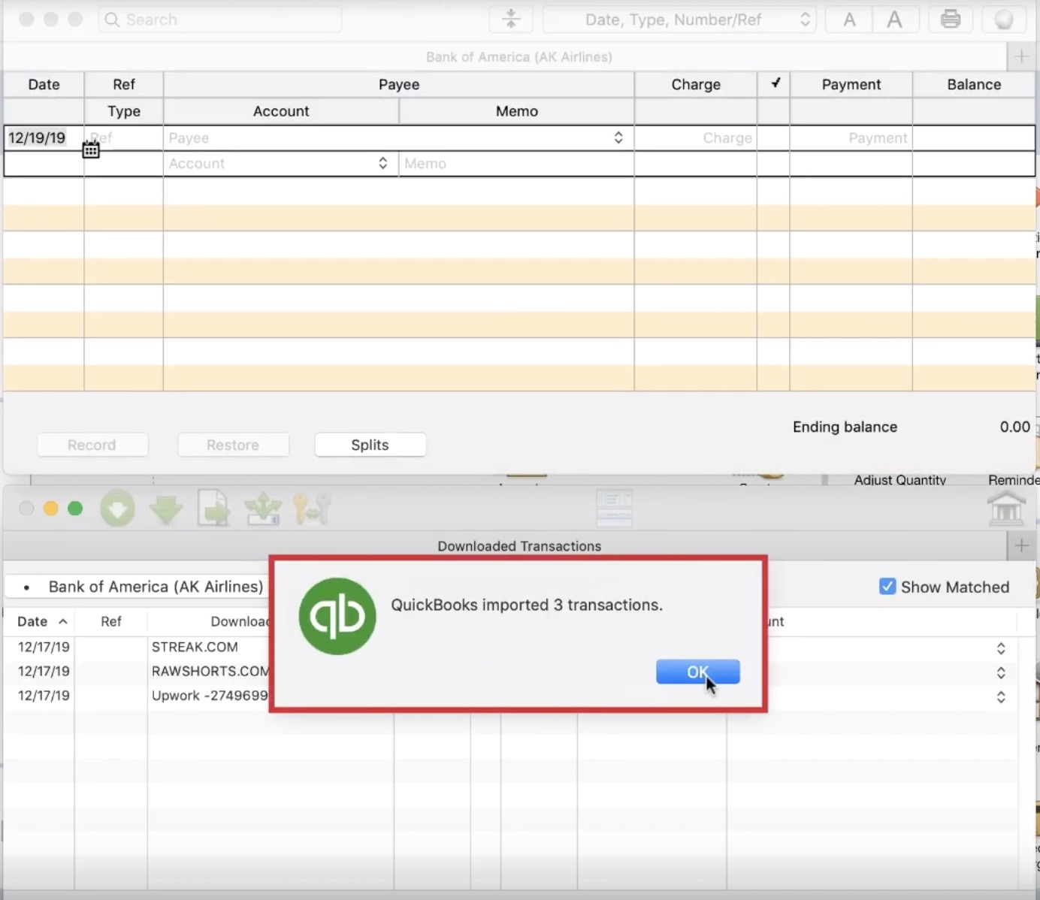Image resolution: width=1040 pixels, height=900 pixels.
Task: Select the RAWSHORTS.COM transaction row
Action: 509,672
